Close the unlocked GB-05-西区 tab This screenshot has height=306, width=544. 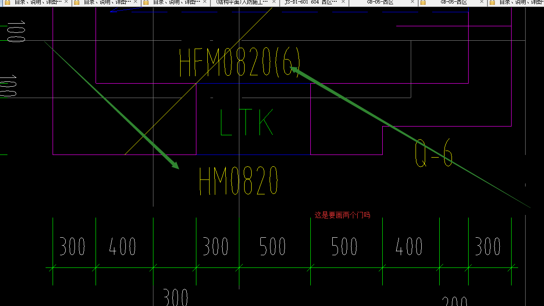point(413,3)
